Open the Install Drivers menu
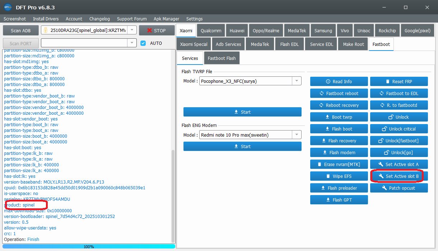438x251 pixels. 46,19
